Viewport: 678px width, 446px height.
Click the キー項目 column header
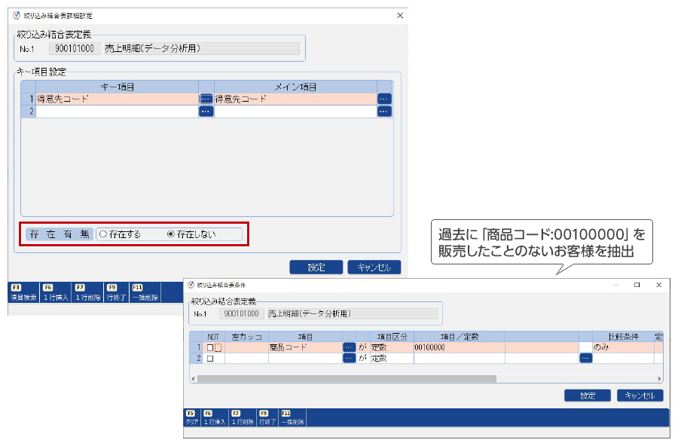pyautogui.click(x=117, y=87)
